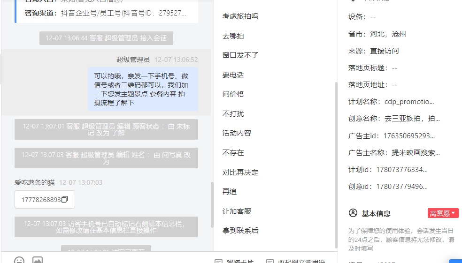
Task: Click 收起图文常用语 button
Action: [295, 261]
